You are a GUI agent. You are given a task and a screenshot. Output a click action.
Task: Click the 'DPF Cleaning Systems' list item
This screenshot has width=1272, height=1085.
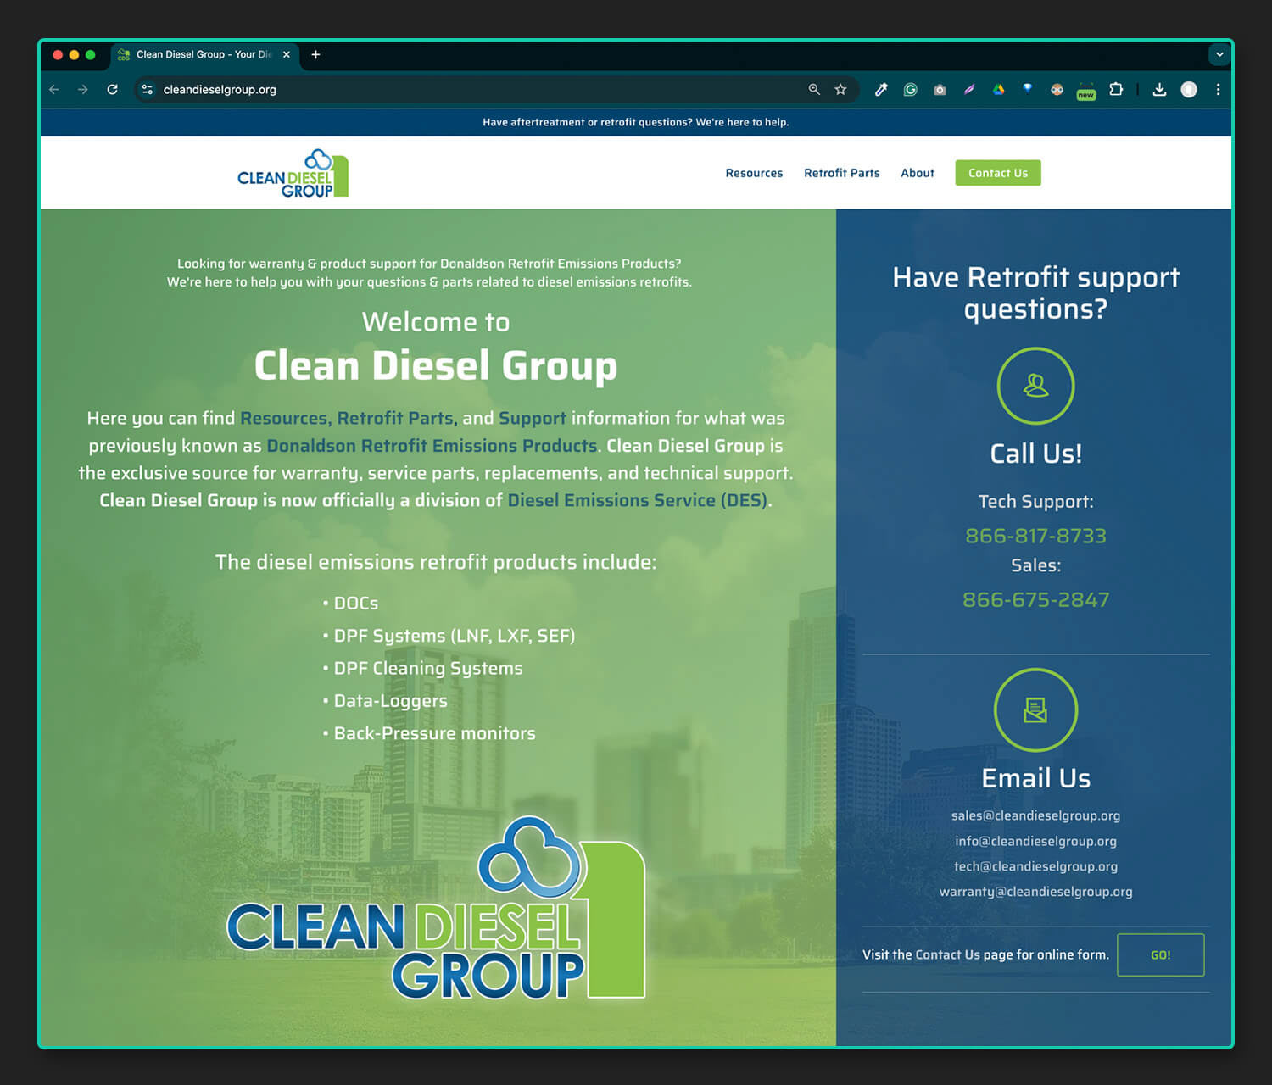click(x=427, y=668)
